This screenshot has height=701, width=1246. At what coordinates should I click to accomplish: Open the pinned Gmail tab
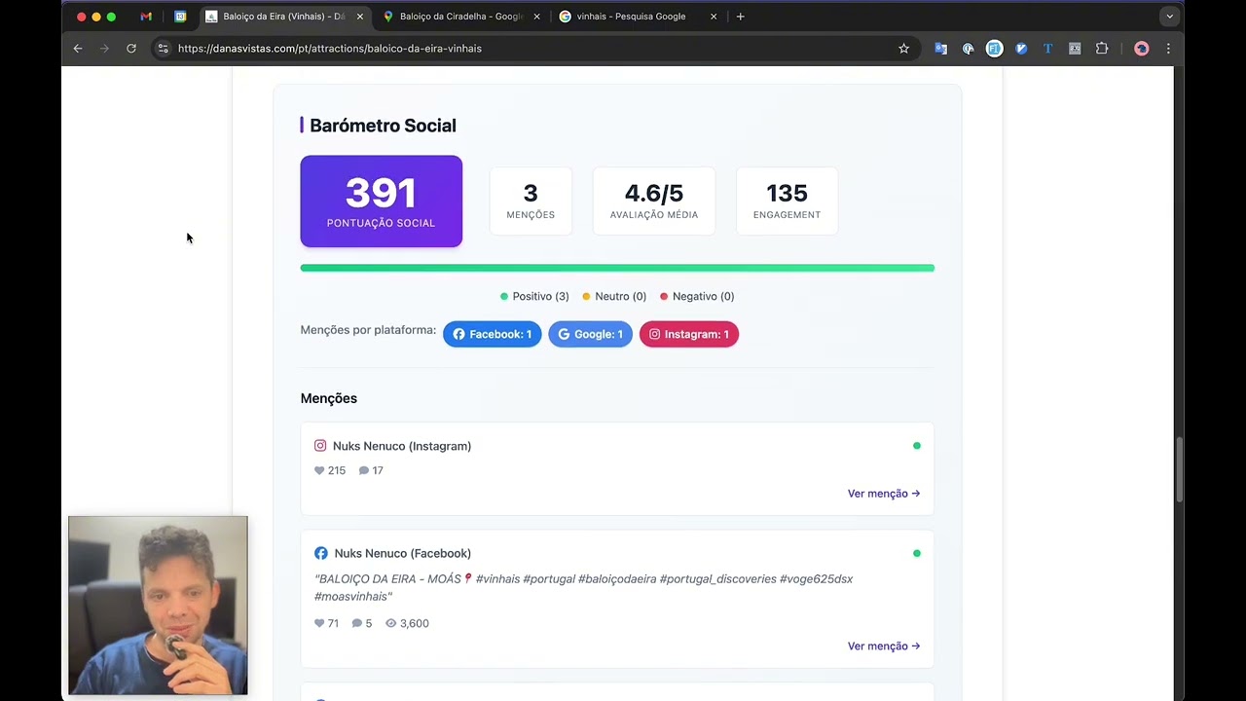tap(146, 17)
